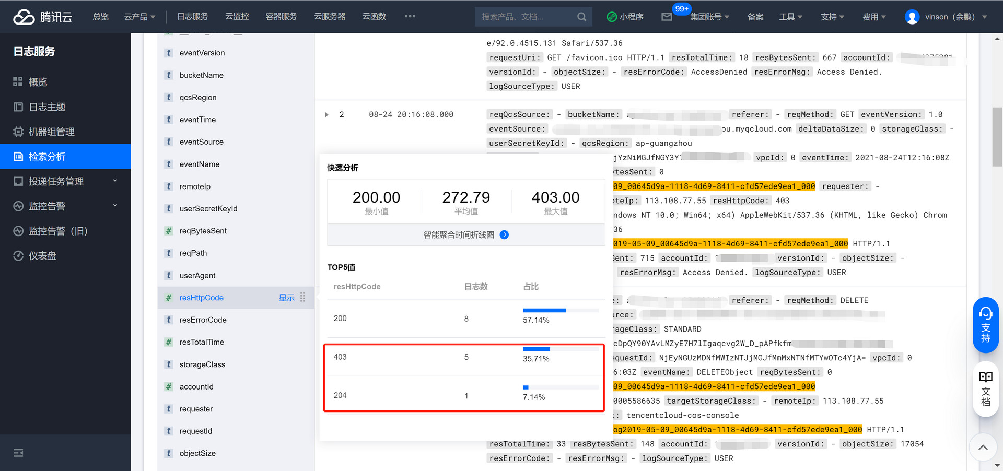Click the blue arrow beside 智能聚合时间折线图
This screenshot has width=1003, height=471.
[504, 235]
